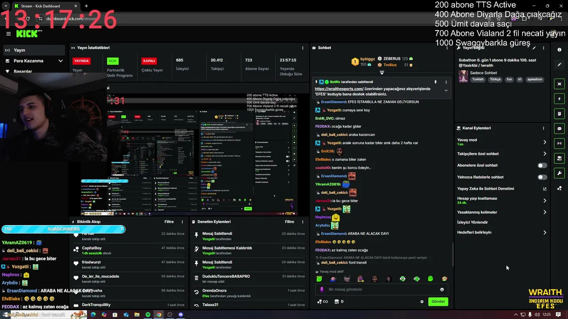Screen dimensions: 568x319
Task: Toggle Abonelere özel sohbet switch
Action: 542,165
